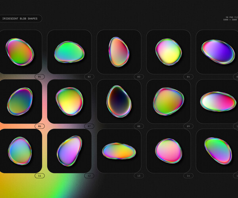The image size is (238, 198).
Task: Click the '03' number label
Action: point(139,77)
